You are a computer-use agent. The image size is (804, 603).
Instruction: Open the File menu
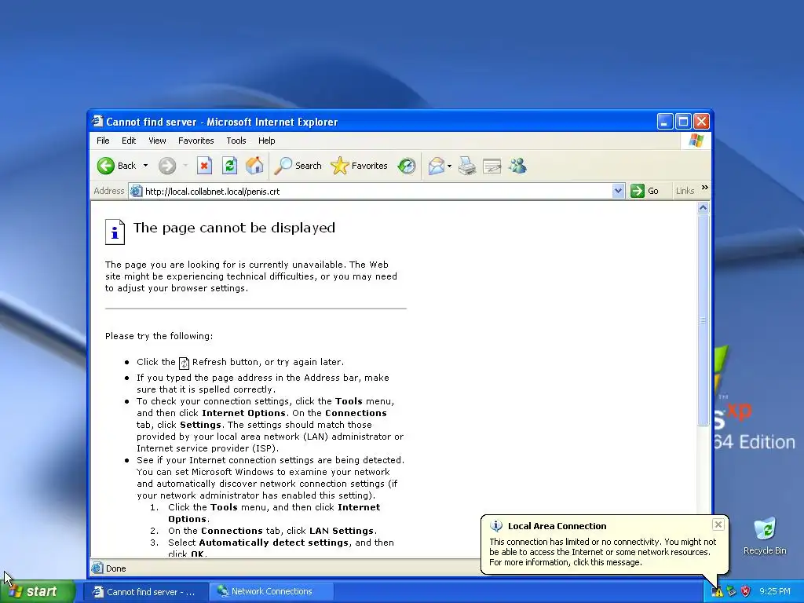point(103,141)
